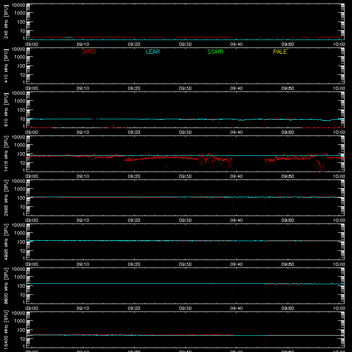Click the 10000 tick of 8800 MHz plot

pos(18,269)
